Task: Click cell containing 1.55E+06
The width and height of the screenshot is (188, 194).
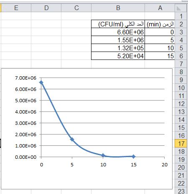Action: 118,40
